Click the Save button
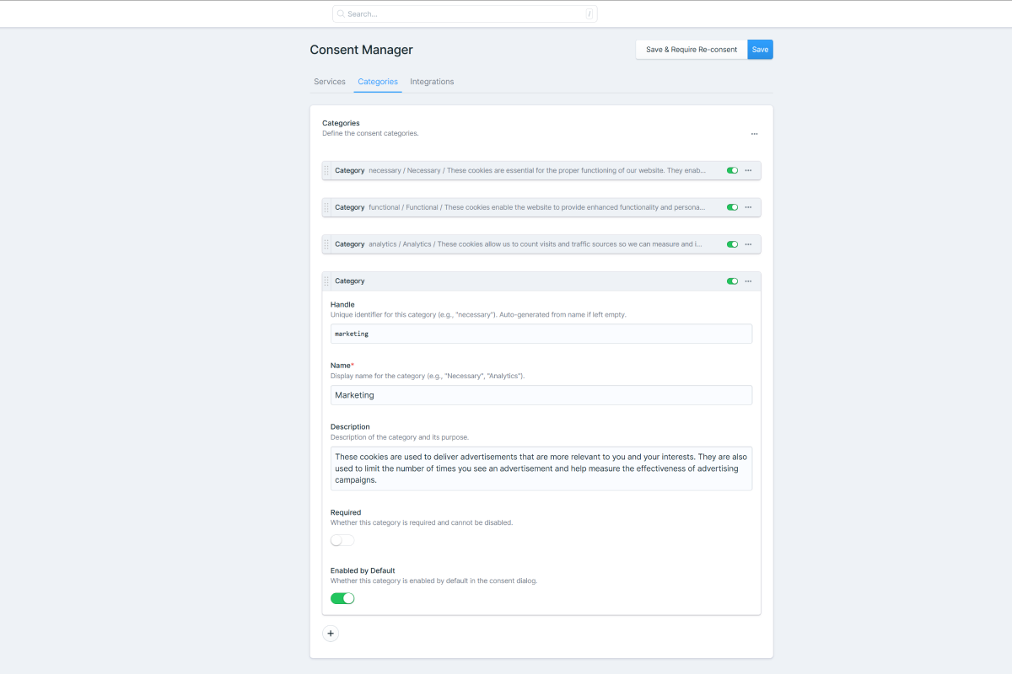This screenshot has height=674, width=1012. tap(760, 49)
